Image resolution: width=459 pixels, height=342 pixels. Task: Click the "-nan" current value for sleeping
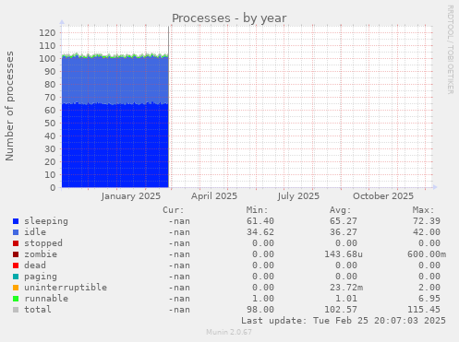(x=179, y=221)
